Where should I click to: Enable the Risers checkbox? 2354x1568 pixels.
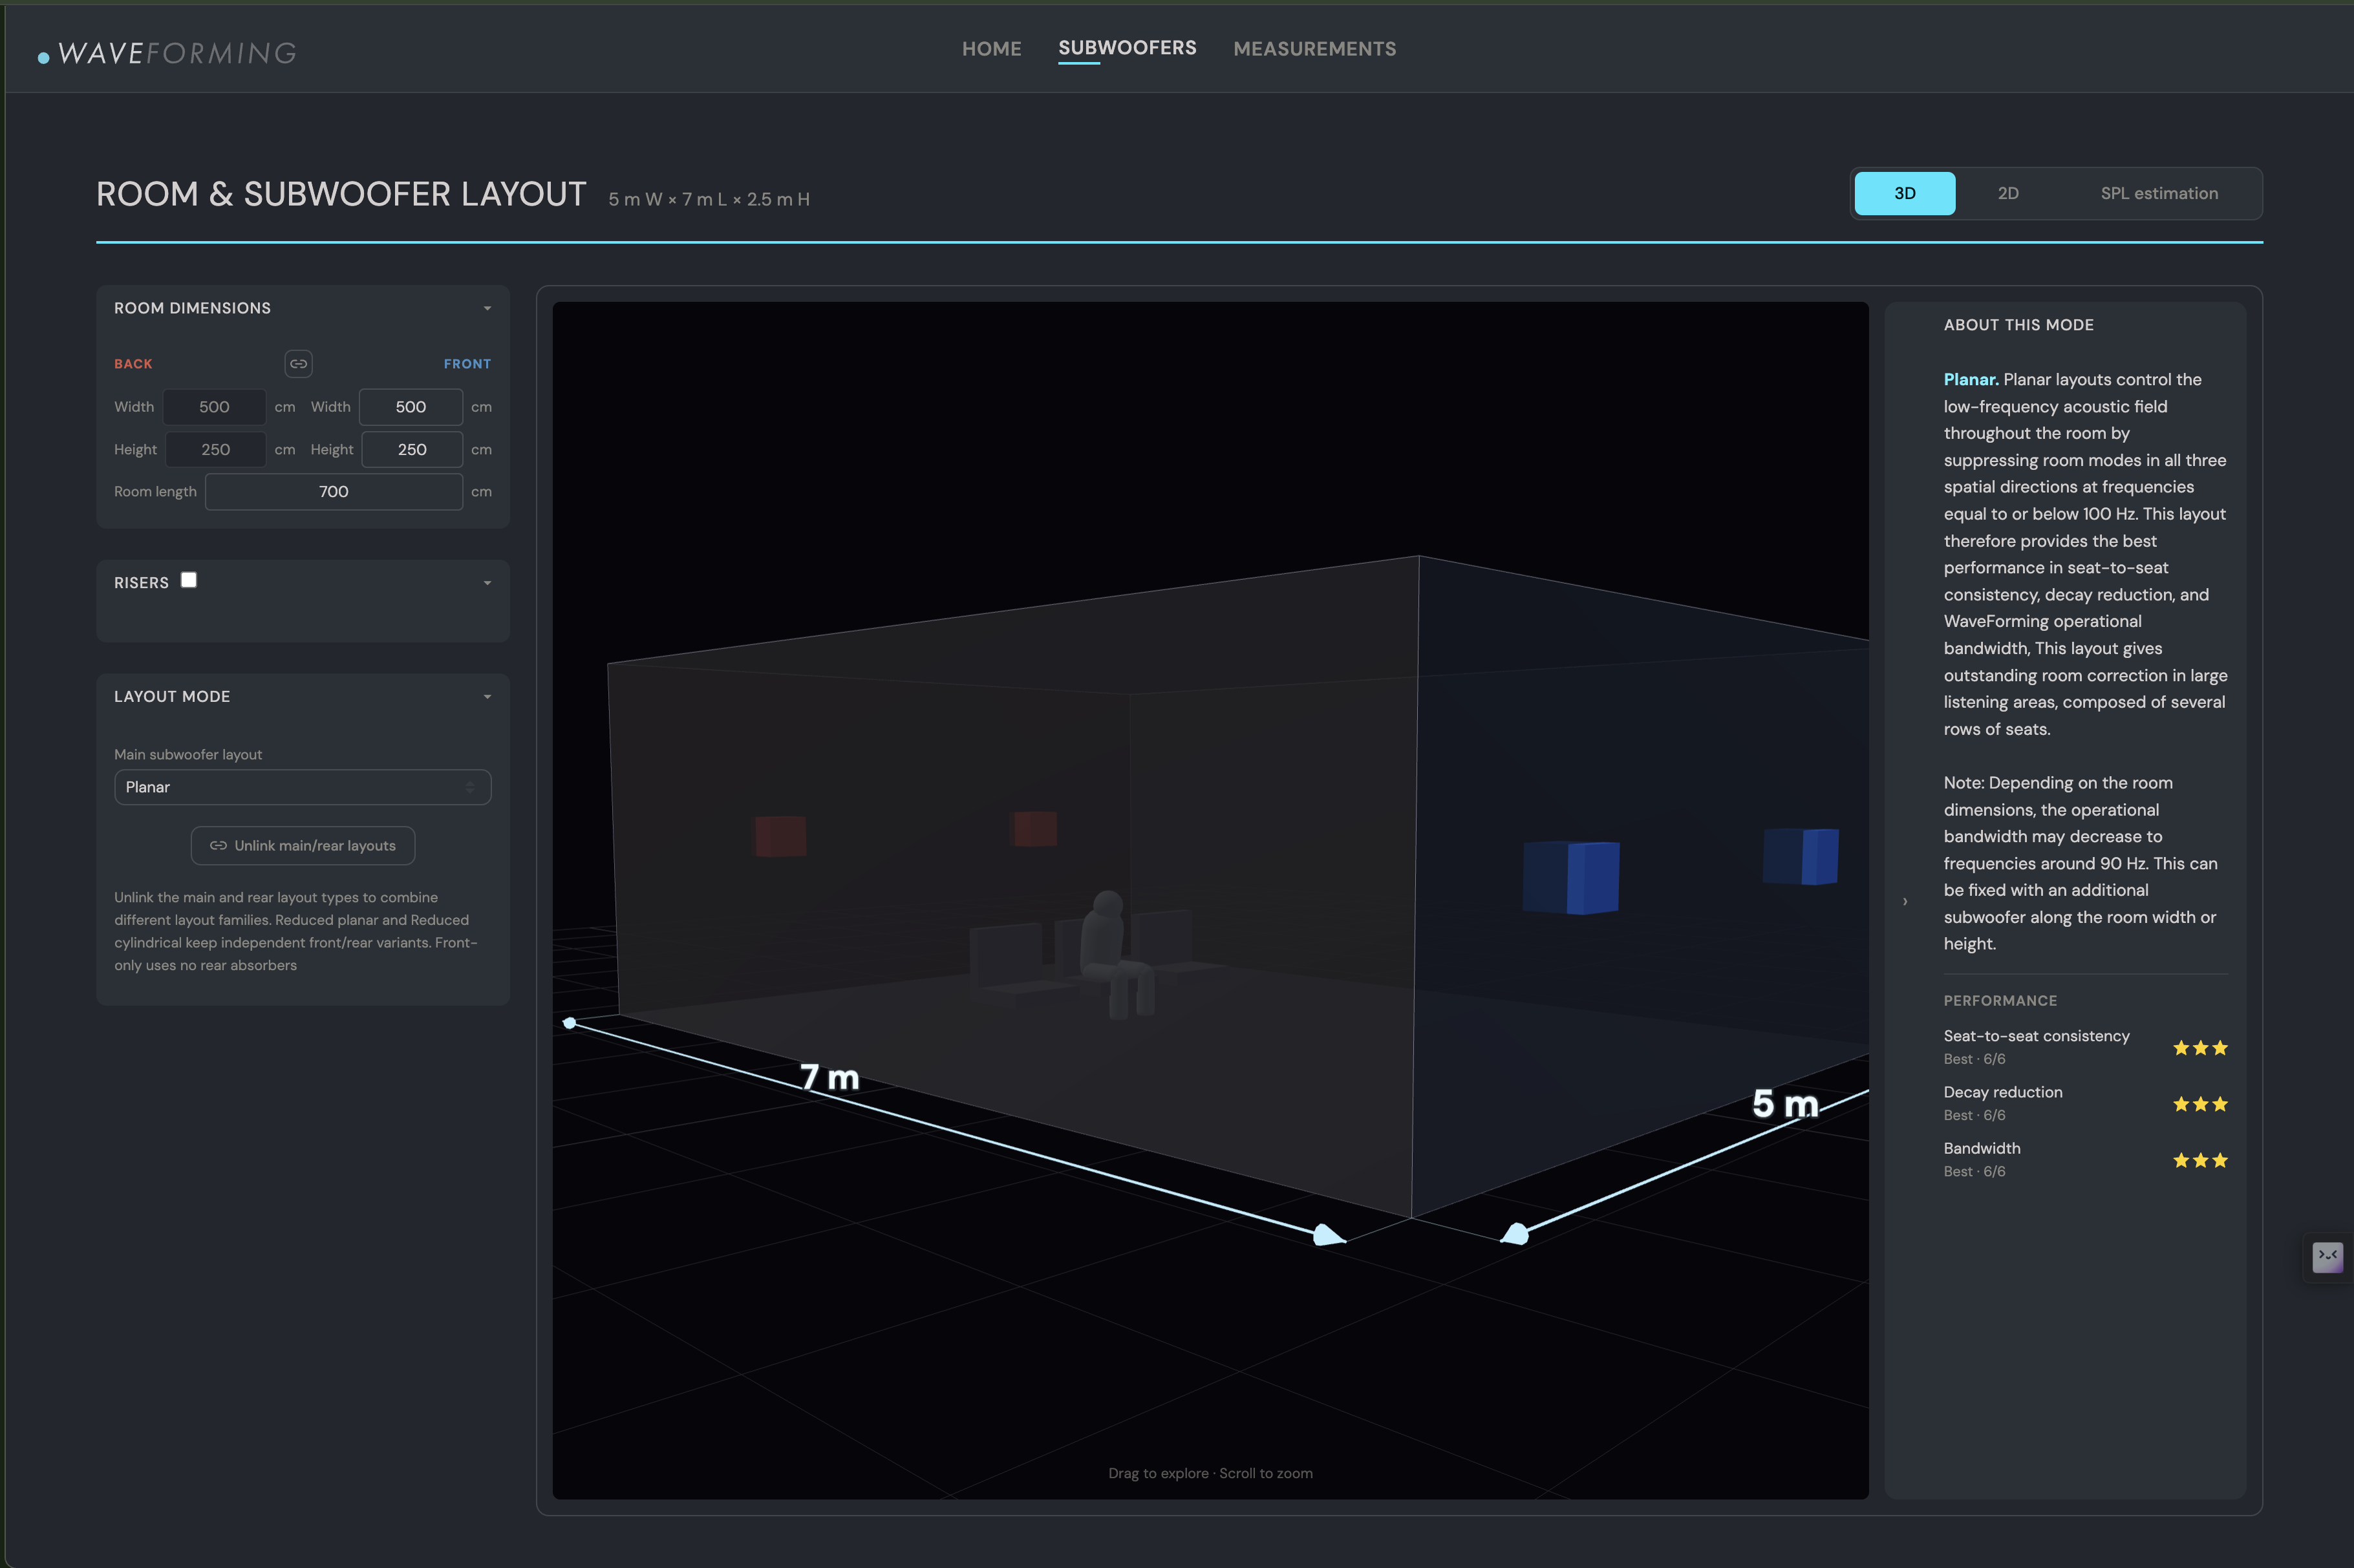(188, 580)
